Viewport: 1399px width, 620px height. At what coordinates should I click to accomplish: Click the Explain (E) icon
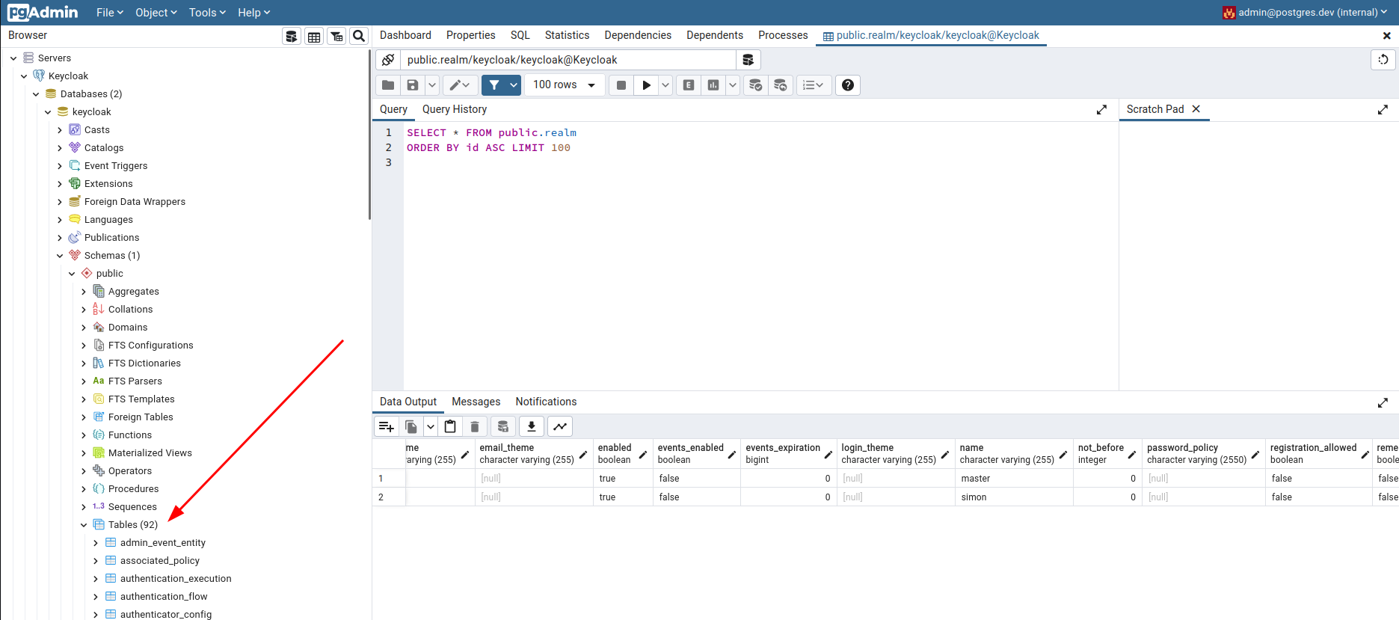(689, 85)
